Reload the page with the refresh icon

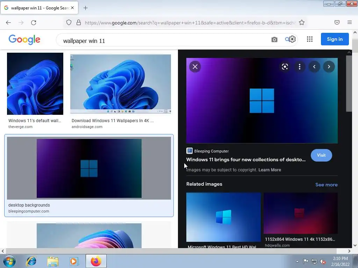pyautogui.click(x=34, y=23)
